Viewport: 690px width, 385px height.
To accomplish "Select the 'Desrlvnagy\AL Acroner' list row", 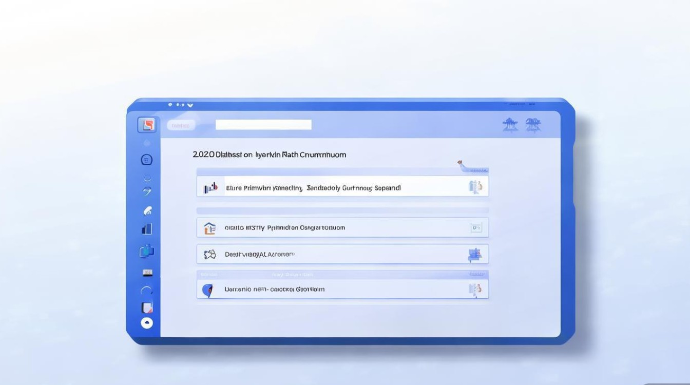I will [342, 254].
